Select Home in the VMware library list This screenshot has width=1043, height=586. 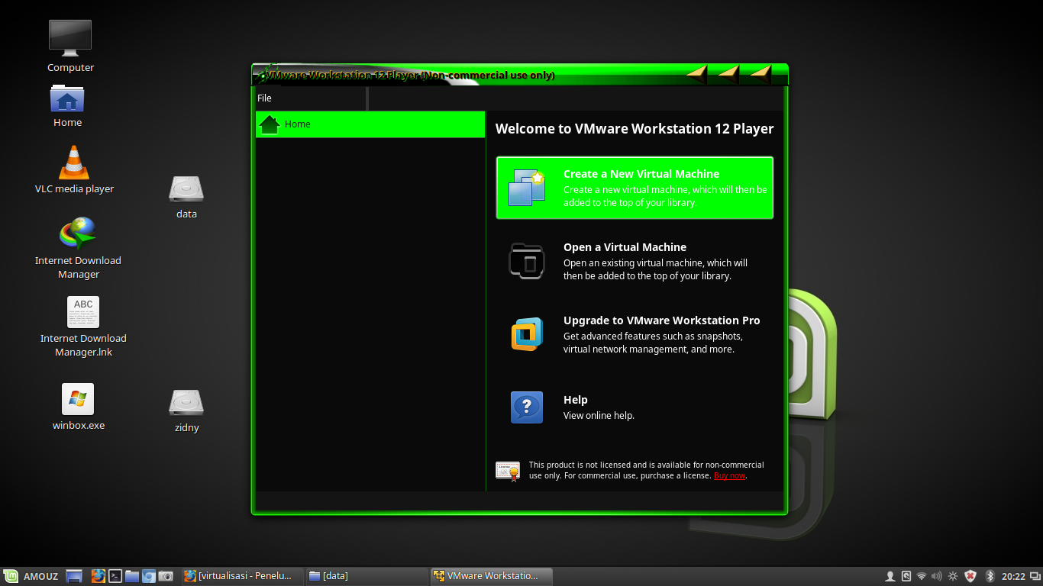(x=370, y=124)
